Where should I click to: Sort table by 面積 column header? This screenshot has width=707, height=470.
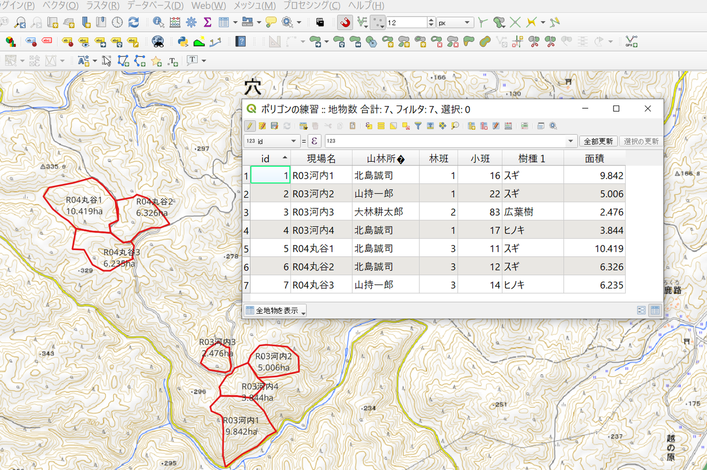tap(594, 159)
